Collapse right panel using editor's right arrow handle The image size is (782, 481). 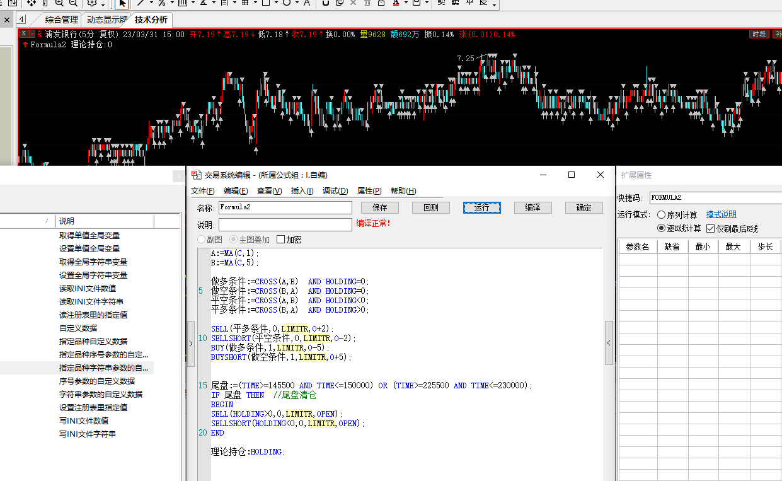(x=609, y=343)
